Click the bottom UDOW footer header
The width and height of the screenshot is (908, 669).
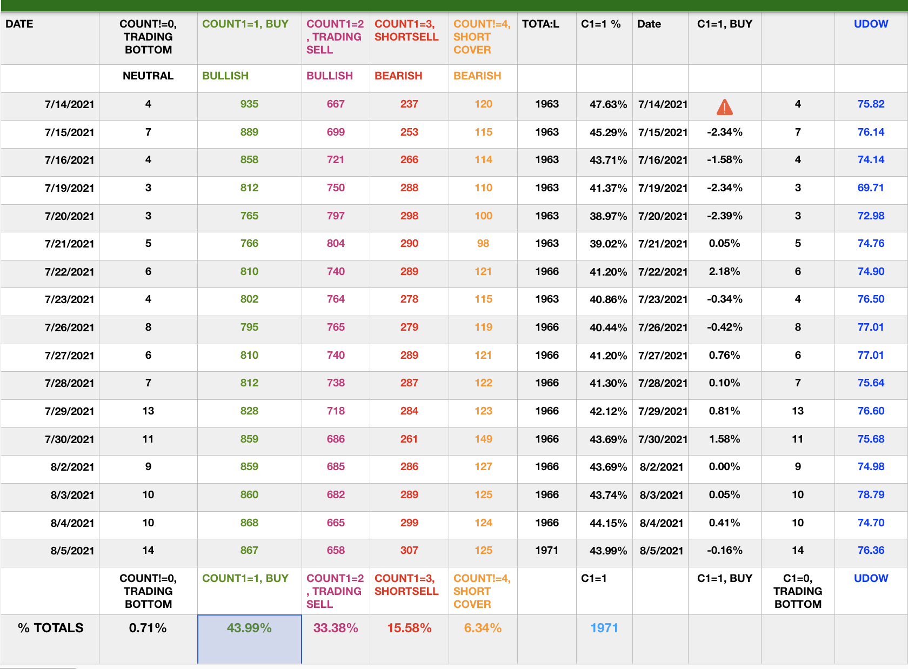[871, 578]
